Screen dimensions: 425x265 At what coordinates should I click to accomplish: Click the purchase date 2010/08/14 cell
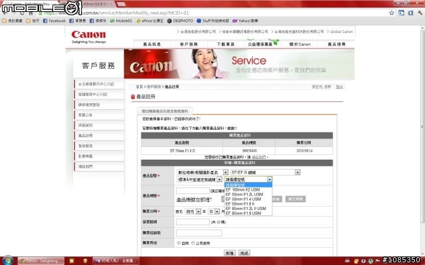pyautogui.click(x=304, y=150)
